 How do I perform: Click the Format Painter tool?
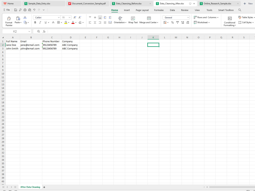tap(9, 21)
